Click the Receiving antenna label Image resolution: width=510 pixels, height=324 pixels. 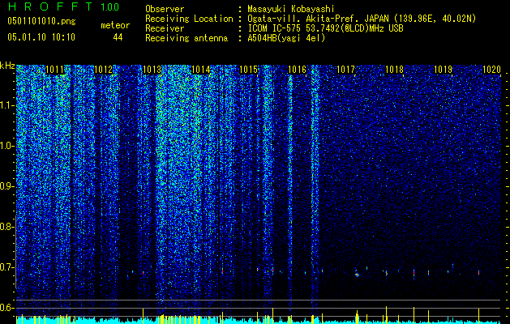click(x=186, y=38)
